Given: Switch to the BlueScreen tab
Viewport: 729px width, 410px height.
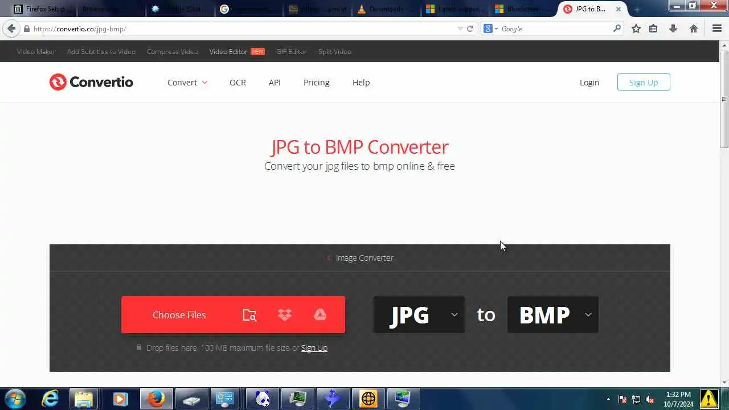Looking at the screenshot, I should (x=523, y=9).
